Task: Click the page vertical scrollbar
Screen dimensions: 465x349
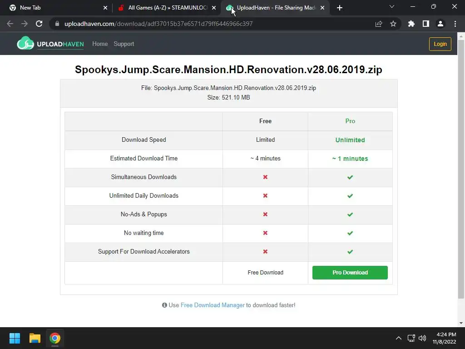Action: tap(461, 169)
